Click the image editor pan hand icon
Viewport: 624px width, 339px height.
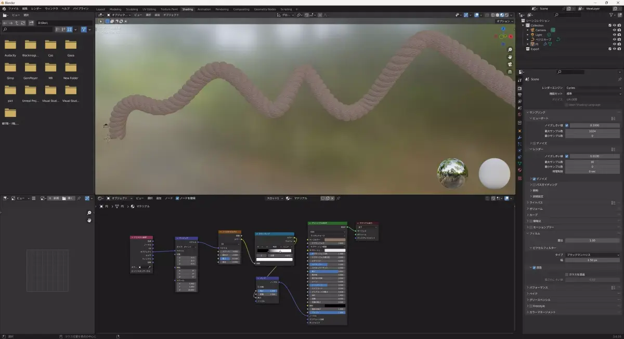[89, 220]
